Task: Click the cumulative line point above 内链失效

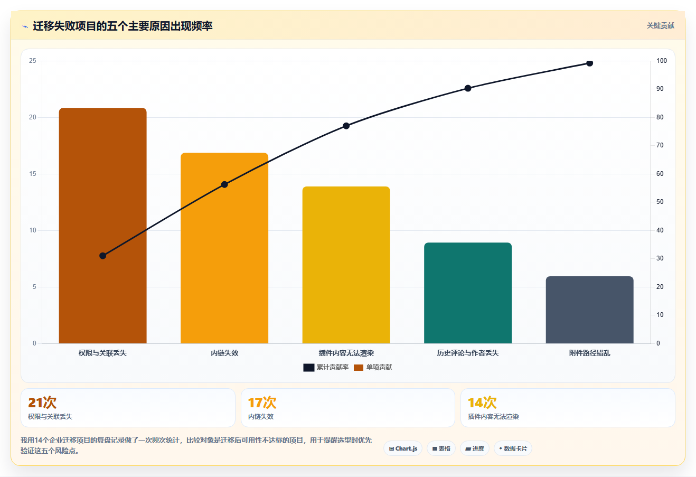Action: pyautogui.click(x=224, y=184)
